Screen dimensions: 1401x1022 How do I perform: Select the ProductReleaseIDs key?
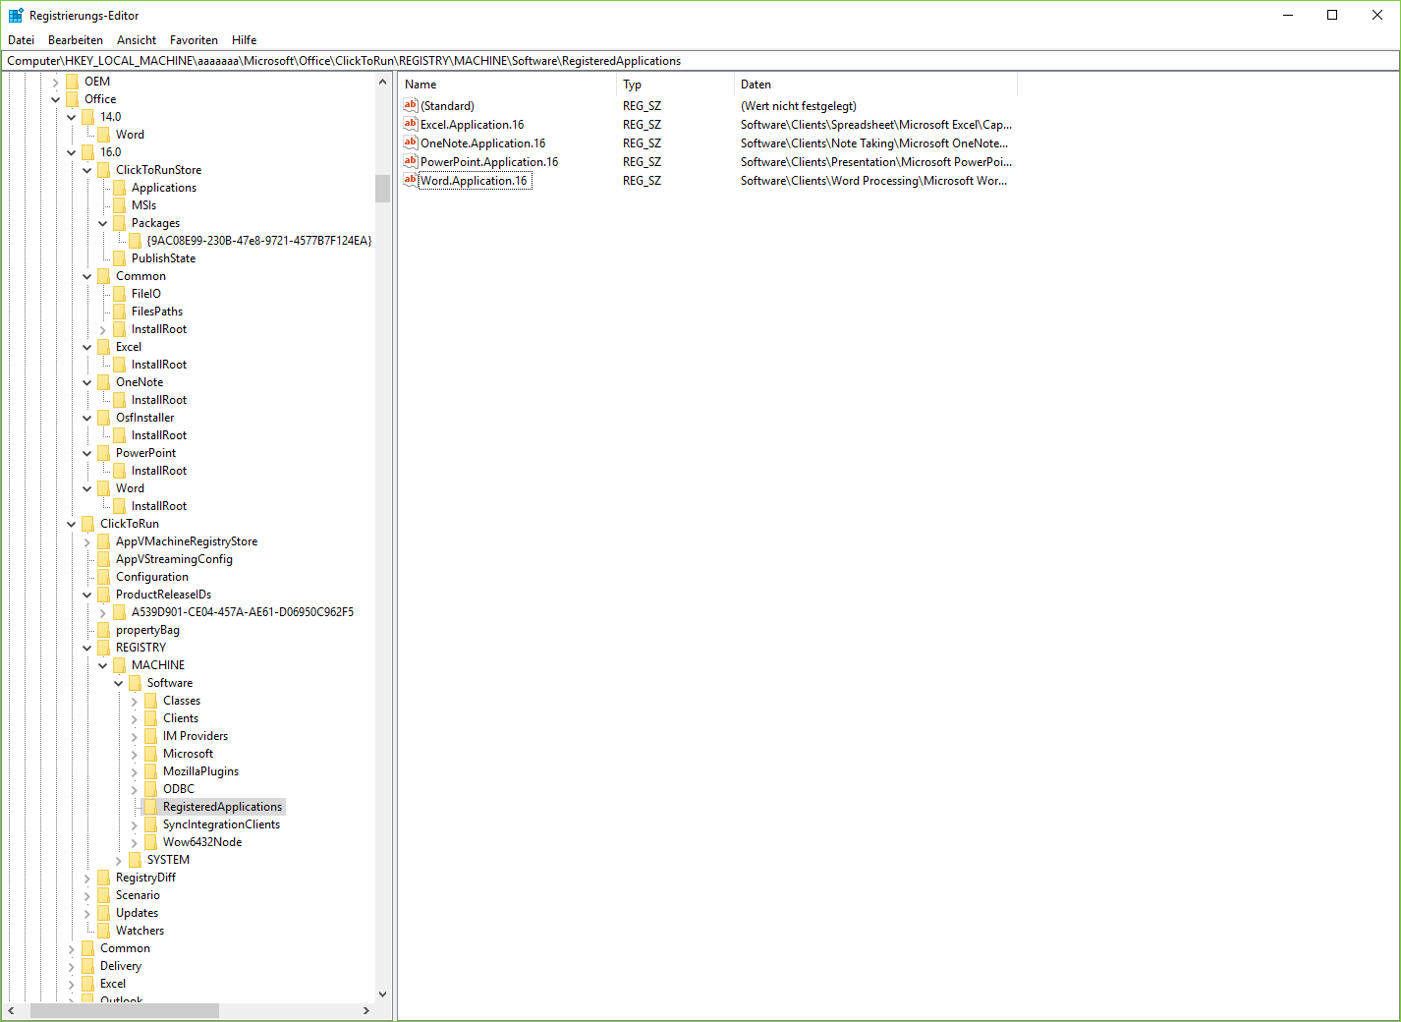163,595
